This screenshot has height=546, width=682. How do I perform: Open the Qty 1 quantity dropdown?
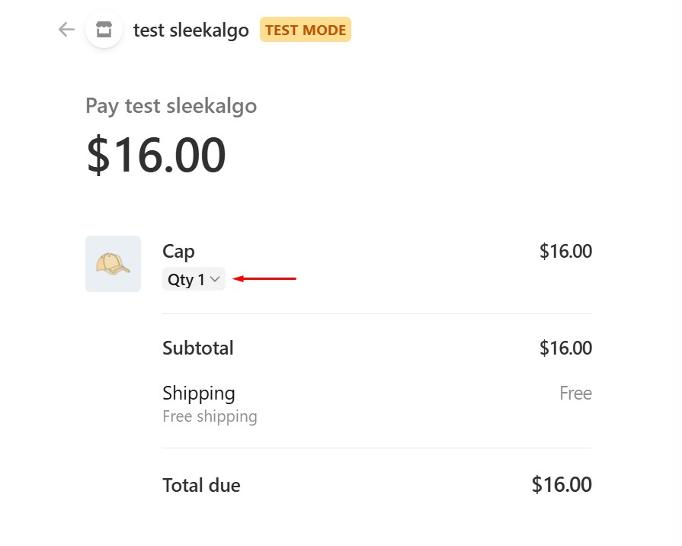(194, 280)
